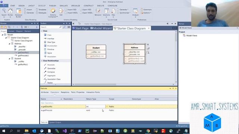Open Datatypes in Data Modeling
This screenshot has width=239, height=134.
click(41, 13)
